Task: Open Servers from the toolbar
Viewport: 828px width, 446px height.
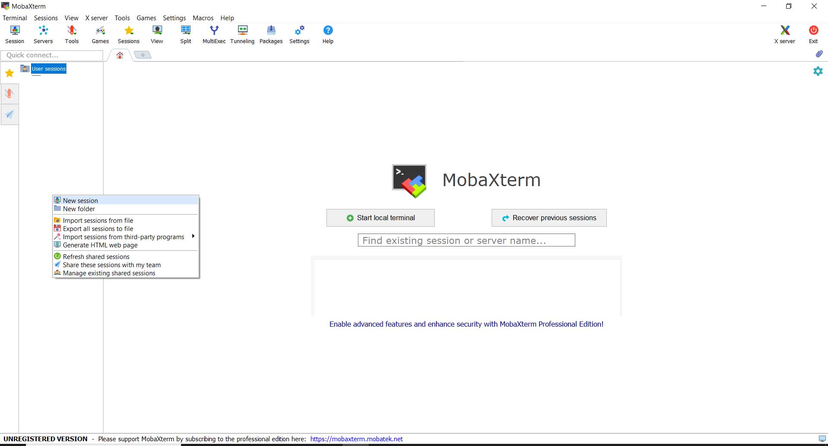Action: (43, 34)
